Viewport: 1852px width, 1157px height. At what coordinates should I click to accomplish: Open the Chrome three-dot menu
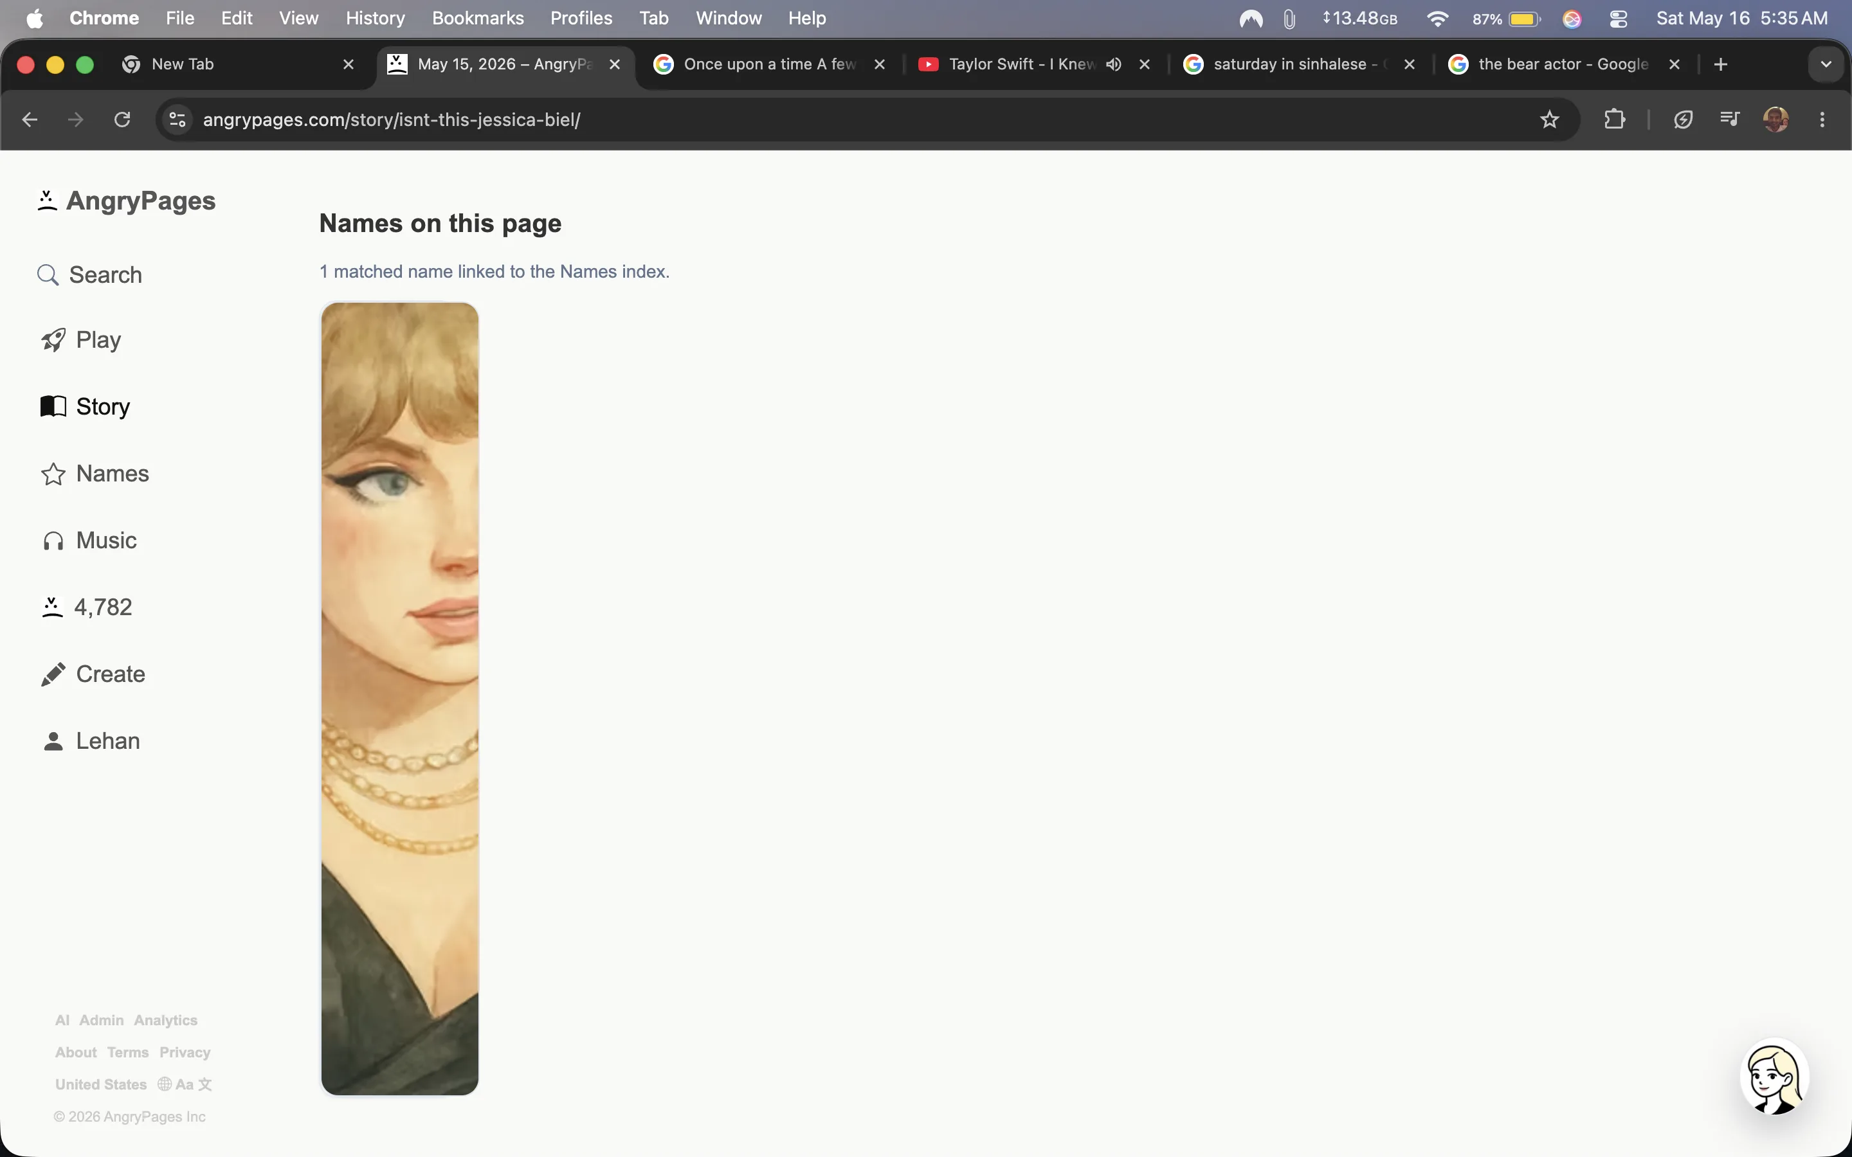pyautogui.click(x=1823, y=120)
